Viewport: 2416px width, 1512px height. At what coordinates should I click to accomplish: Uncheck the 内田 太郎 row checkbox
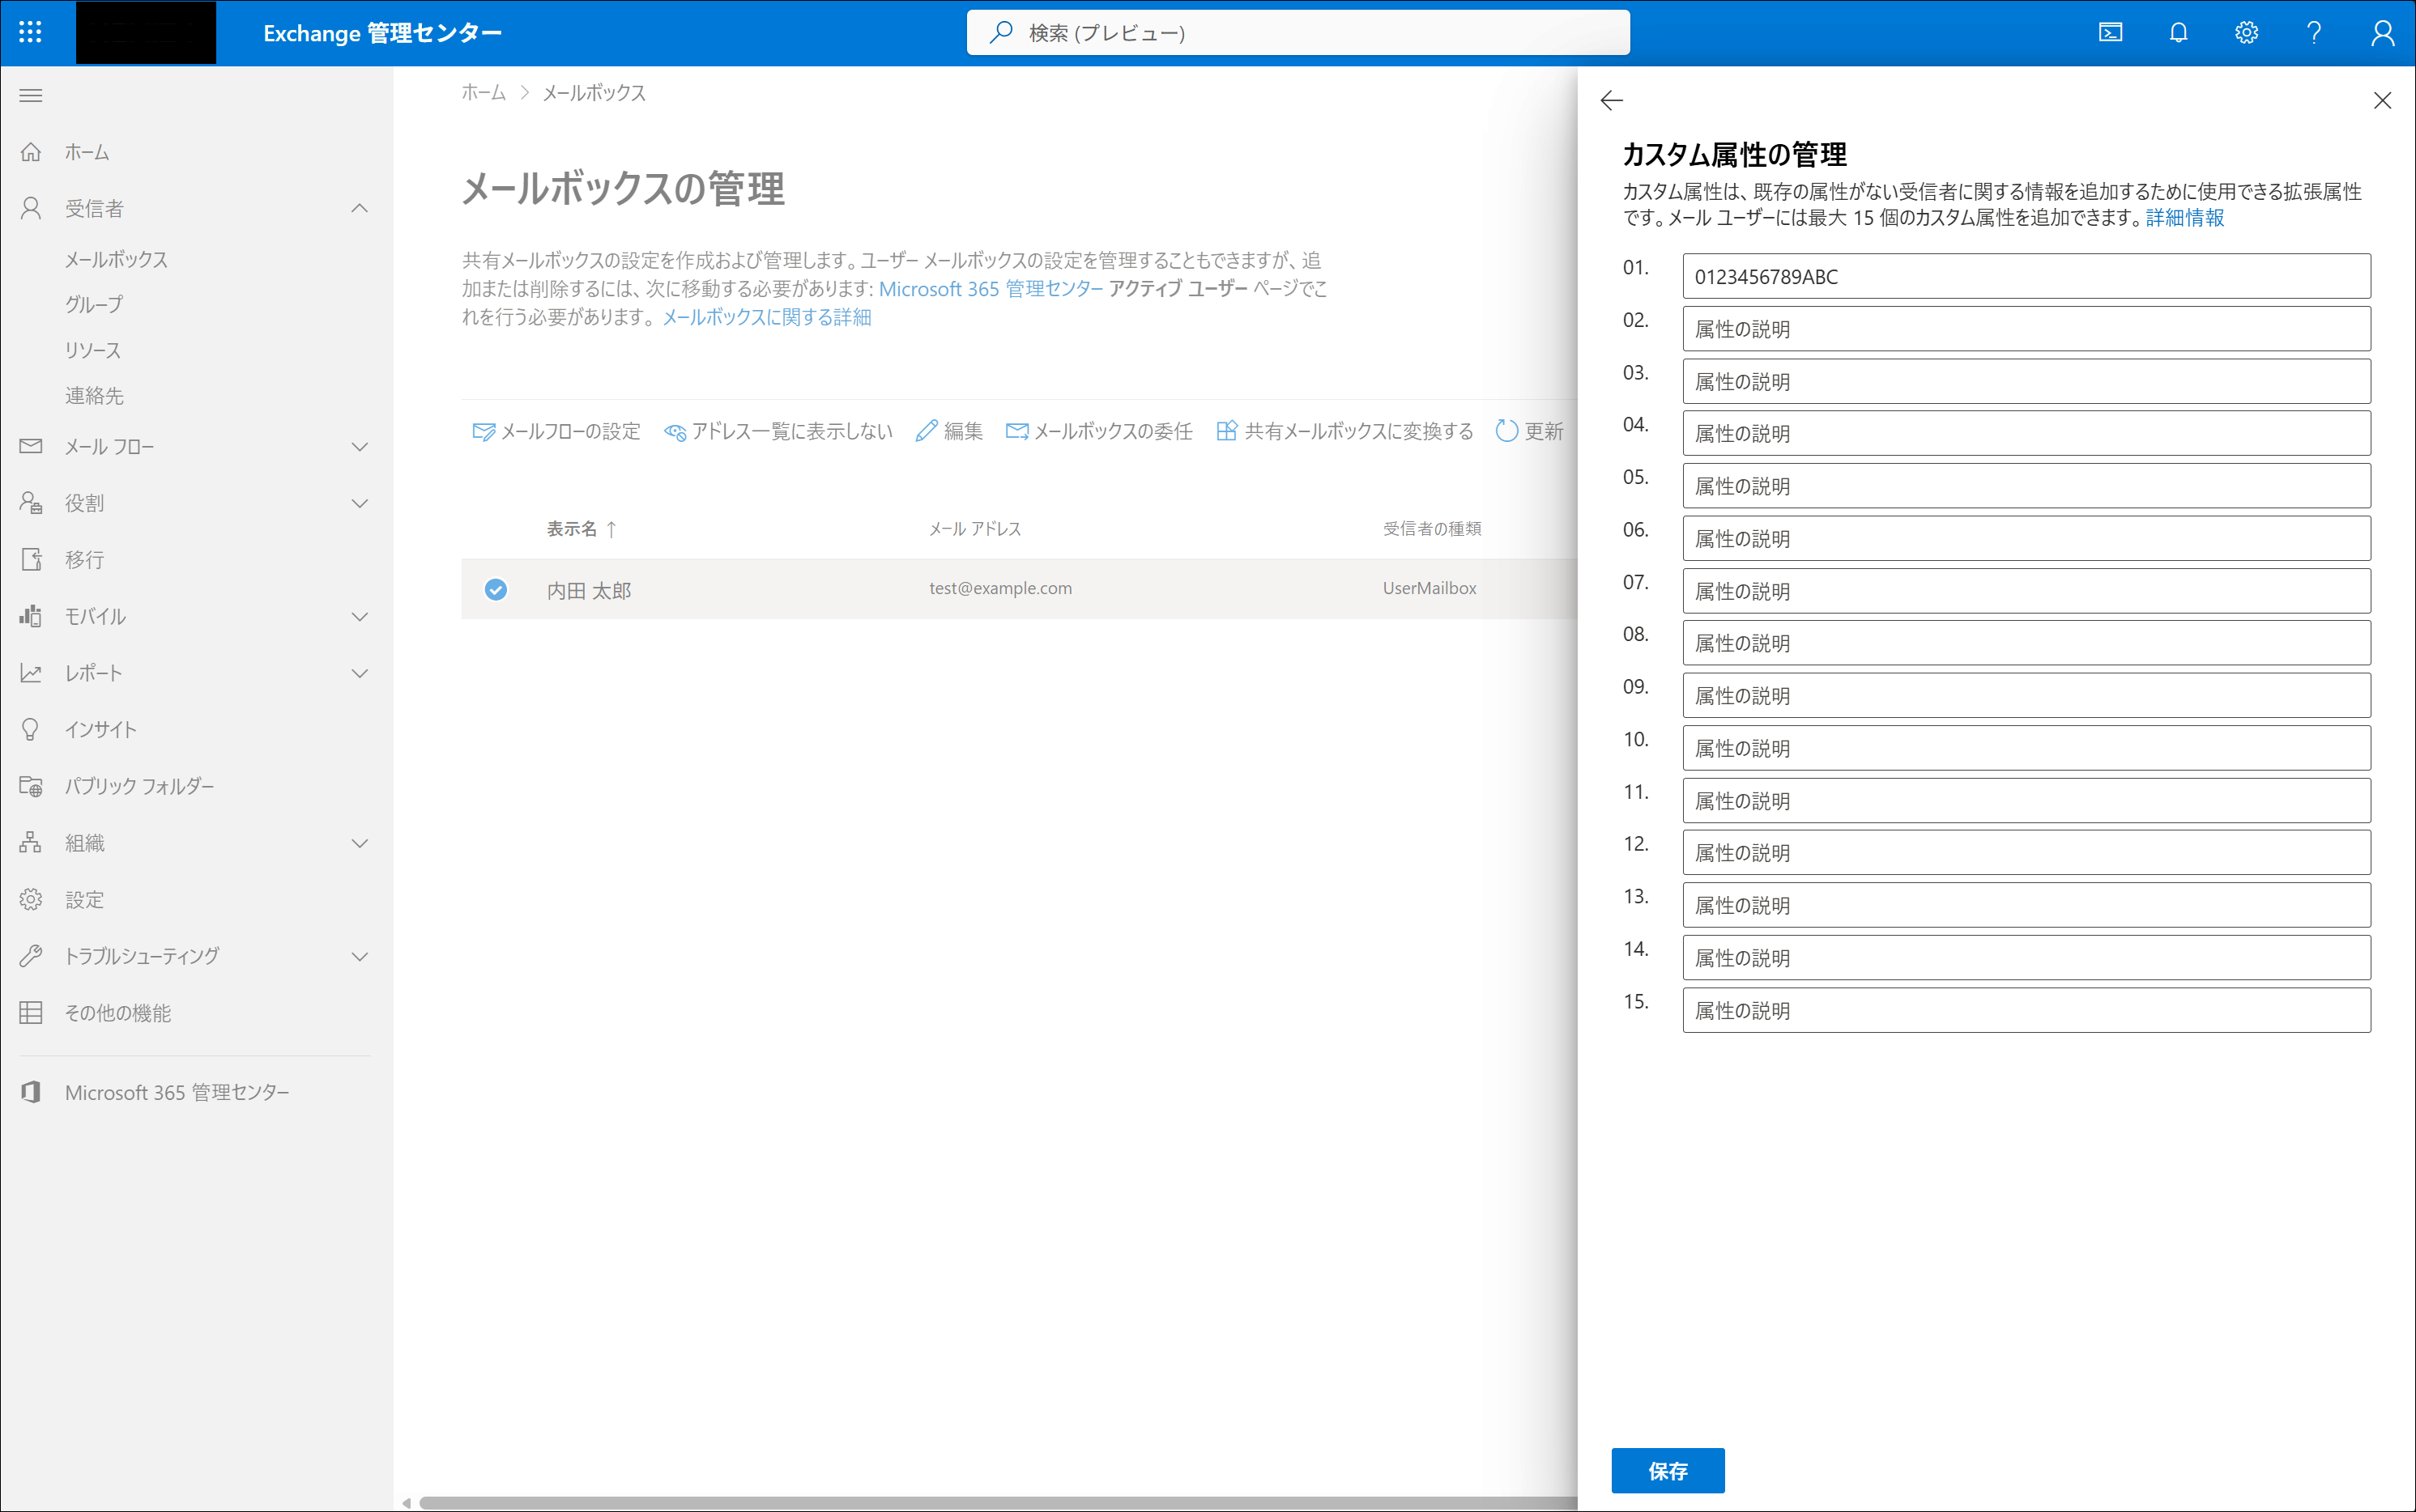(x=495, y=590)
